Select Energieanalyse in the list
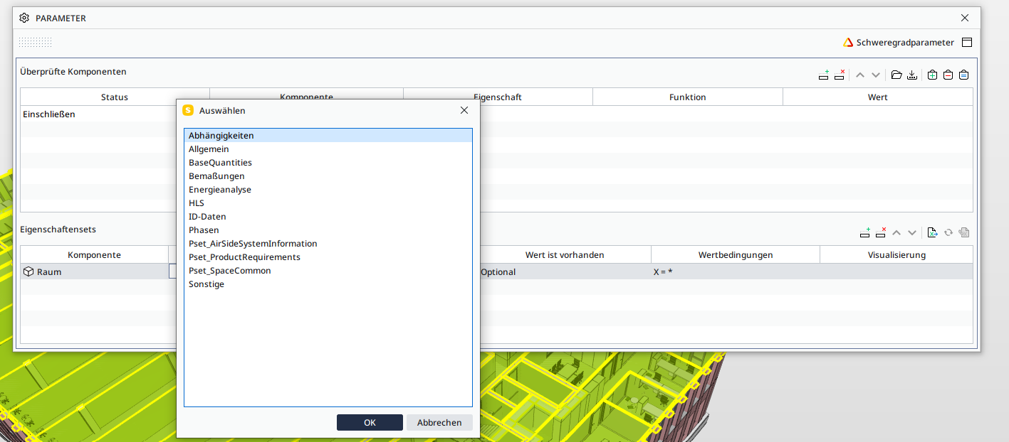Image resolution: width=1009 pixels, height=442 pixels. pos(328,190)
